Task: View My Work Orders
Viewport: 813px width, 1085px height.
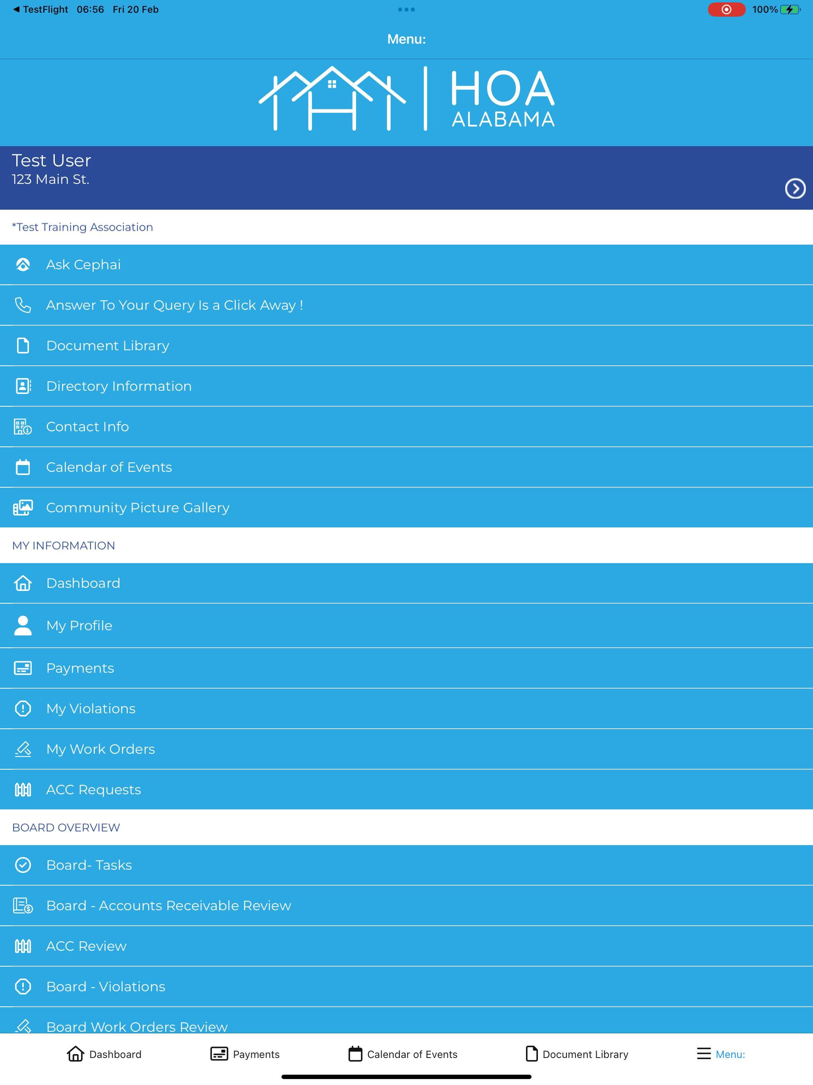Action: (x=406, y=749)
